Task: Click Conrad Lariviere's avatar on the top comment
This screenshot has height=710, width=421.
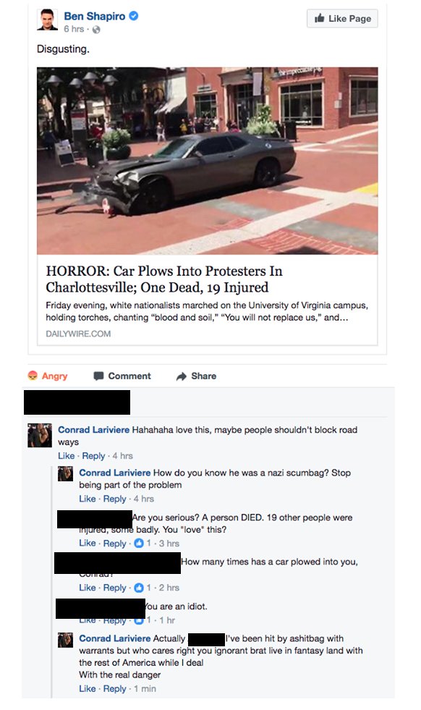Action: [40, 435]
